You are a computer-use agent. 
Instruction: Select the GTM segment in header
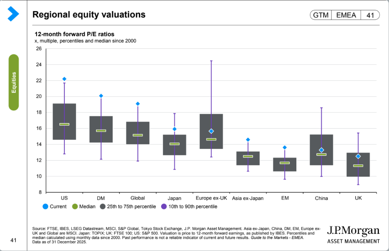click(321, 15)
